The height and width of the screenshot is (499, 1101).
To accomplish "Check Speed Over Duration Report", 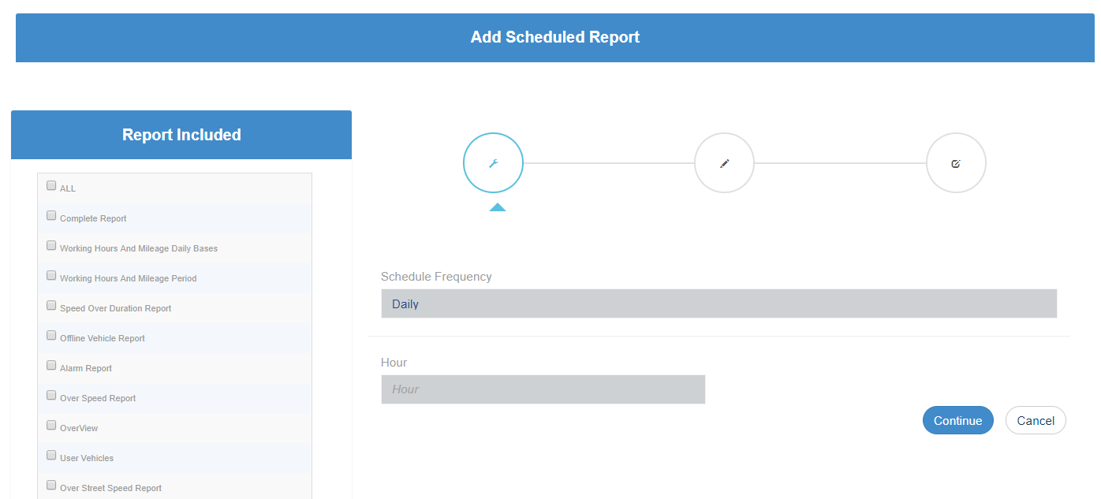I will 51,306.
